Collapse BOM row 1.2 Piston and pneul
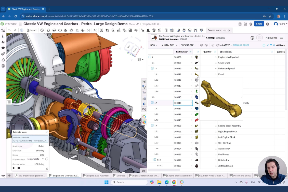The width and height of the screenshot is (288, 192). coord(152,68)
